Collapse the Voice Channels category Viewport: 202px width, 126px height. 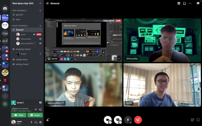20,26
